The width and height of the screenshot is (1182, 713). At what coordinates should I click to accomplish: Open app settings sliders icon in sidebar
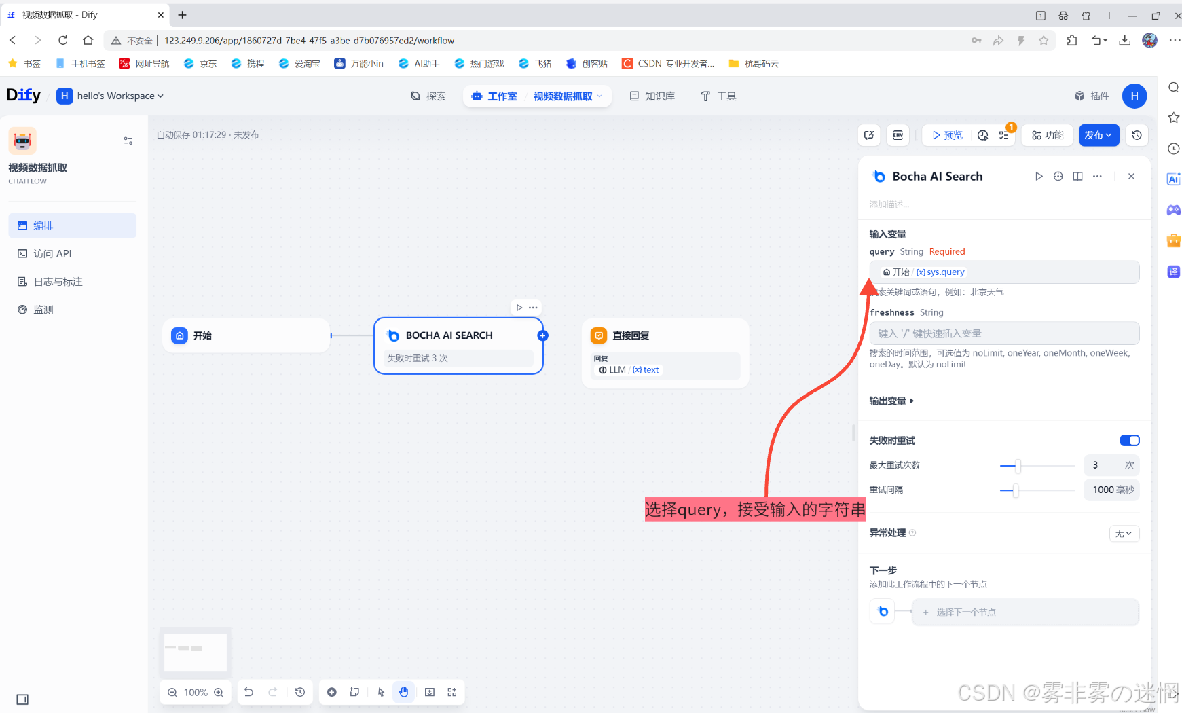pos(128,141)
